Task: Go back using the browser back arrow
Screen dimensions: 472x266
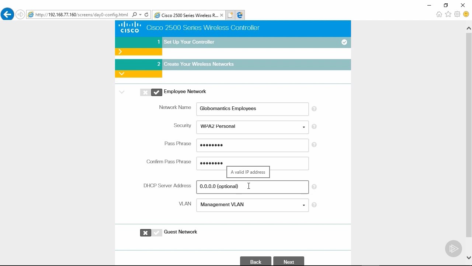Action: 7,15
